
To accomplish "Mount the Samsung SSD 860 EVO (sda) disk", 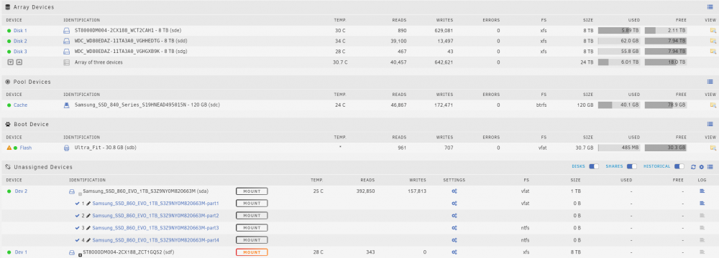I will click(252, 191).
